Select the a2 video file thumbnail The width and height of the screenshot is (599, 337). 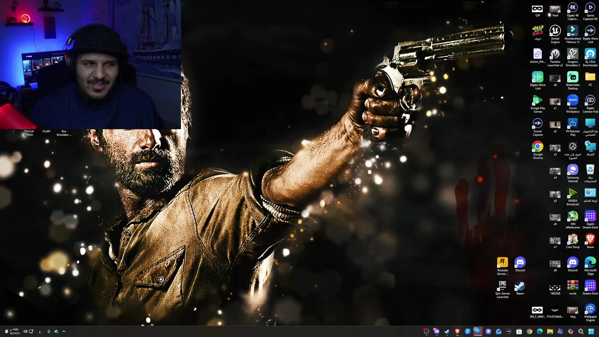pyautogui.click(x=555, y=126)
